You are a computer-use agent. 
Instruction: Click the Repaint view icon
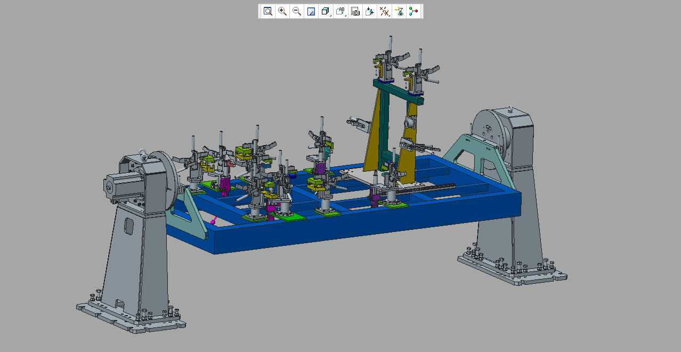[311, 11]
